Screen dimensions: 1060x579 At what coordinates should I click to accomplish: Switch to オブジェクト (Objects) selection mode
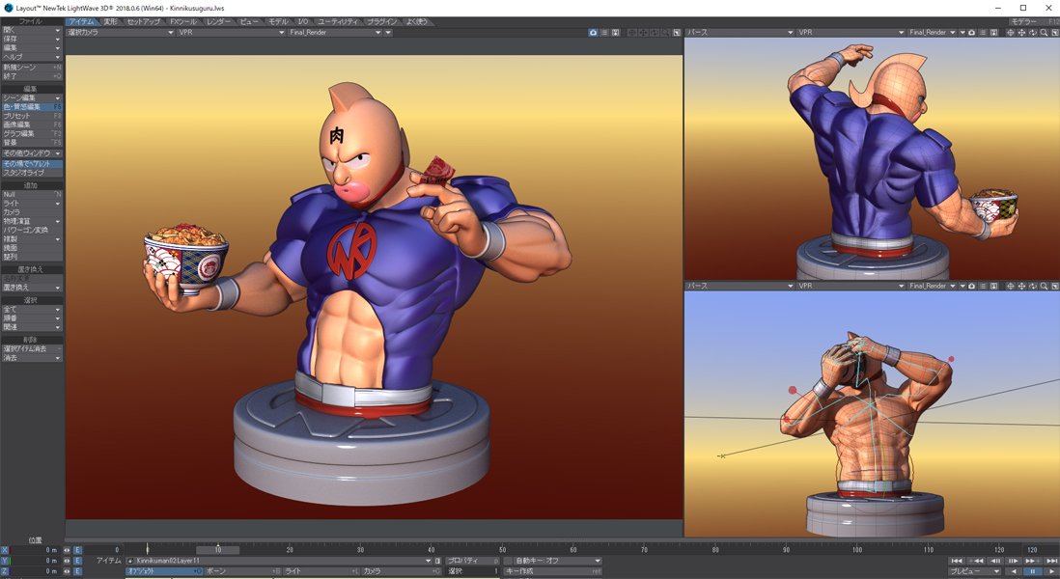(164, 571)
